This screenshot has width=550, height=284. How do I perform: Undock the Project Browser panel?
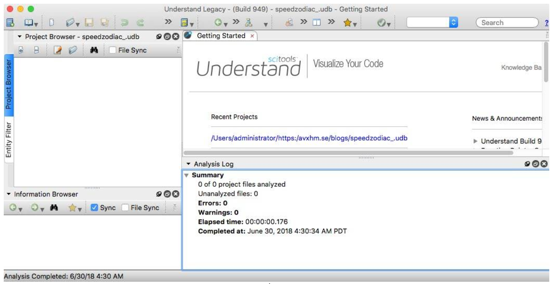(x=168, y=37)
